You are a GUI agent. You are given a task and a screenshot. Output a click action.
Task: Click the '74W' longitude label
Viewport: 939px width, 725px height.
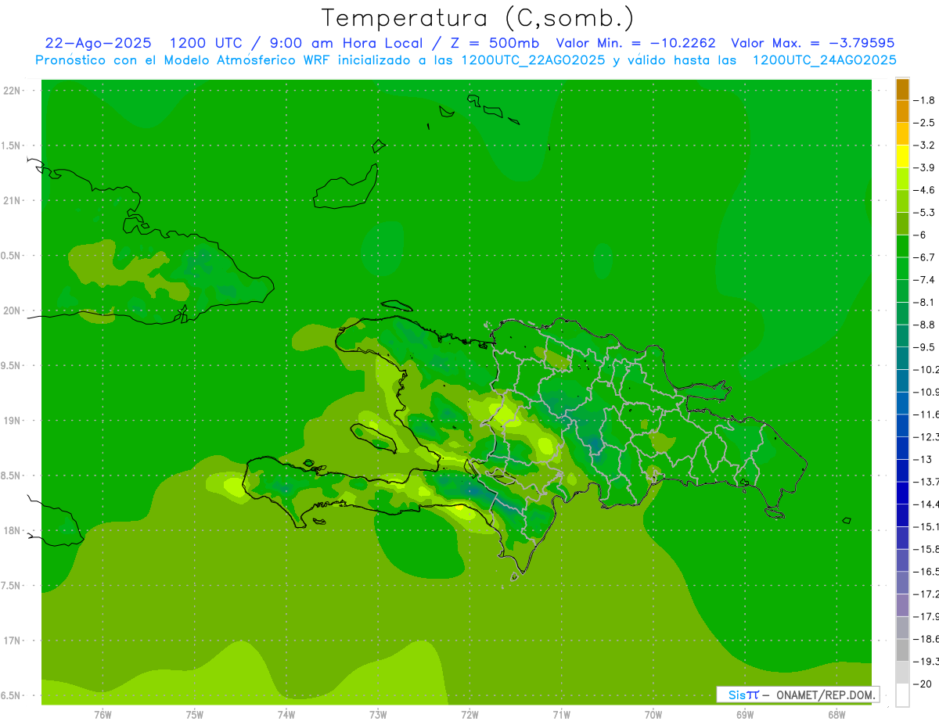click(286, 715)
